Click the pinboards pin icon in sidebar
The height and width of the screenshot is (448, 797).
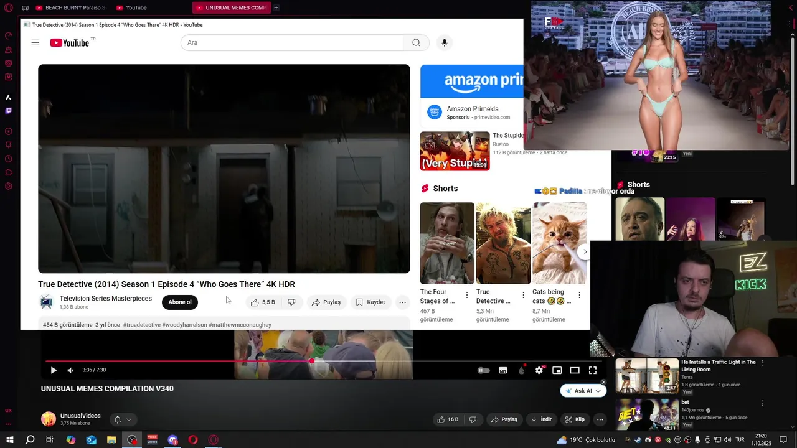[9, 145]
